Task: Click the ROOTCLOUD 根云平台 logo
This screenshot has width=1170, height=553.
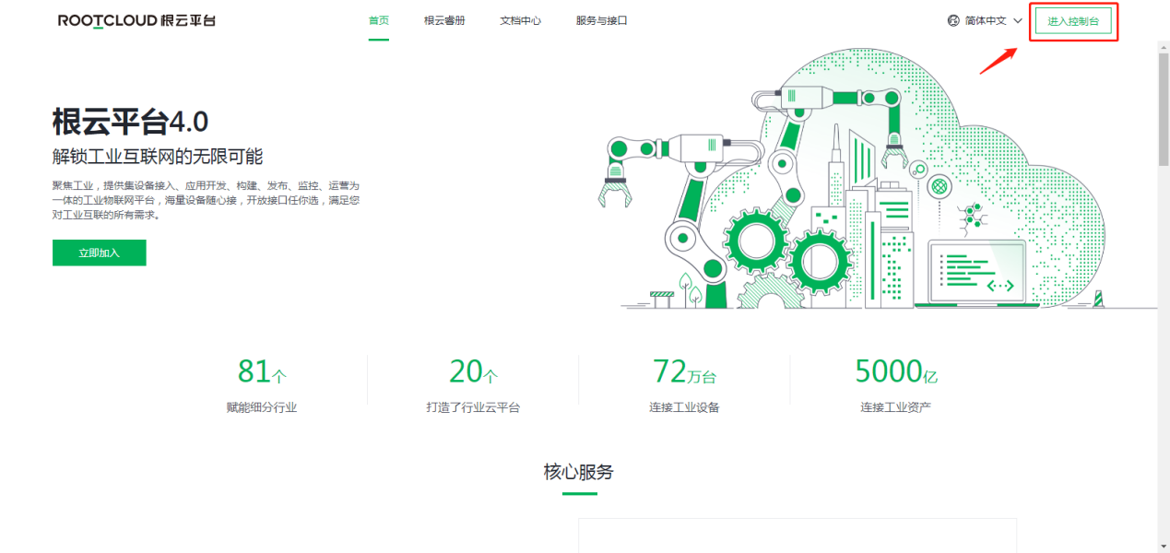Action: tap(136, 20)
